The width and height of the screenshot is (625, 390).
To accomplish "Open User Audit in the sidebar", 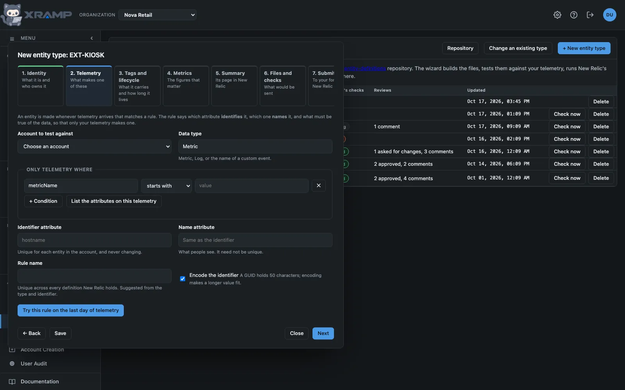I will 34,363.
